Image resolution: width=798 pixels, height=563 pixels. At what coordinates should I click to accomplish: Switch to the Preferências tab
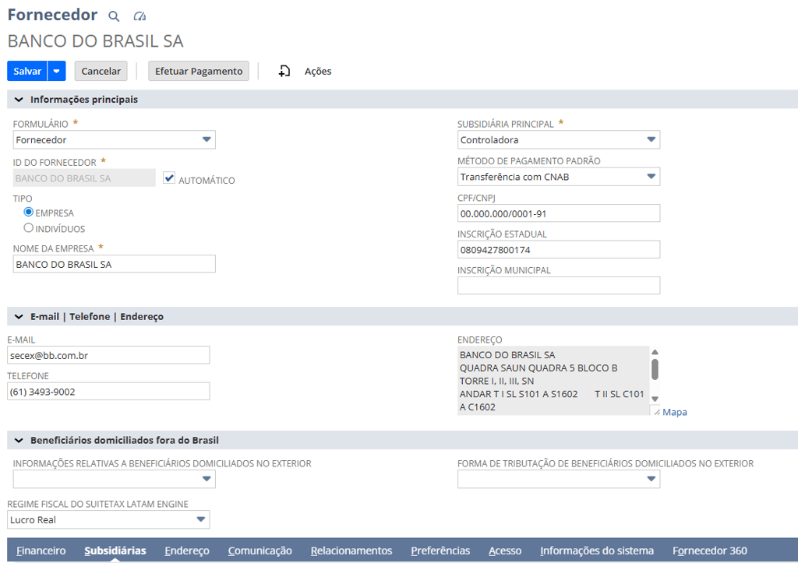point(441,551)
